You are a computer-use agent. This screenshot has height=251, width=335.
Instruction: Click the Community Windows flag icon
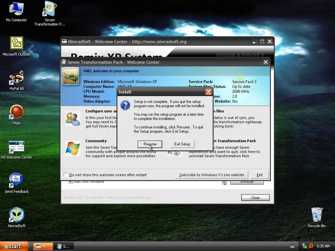[73, 148]
